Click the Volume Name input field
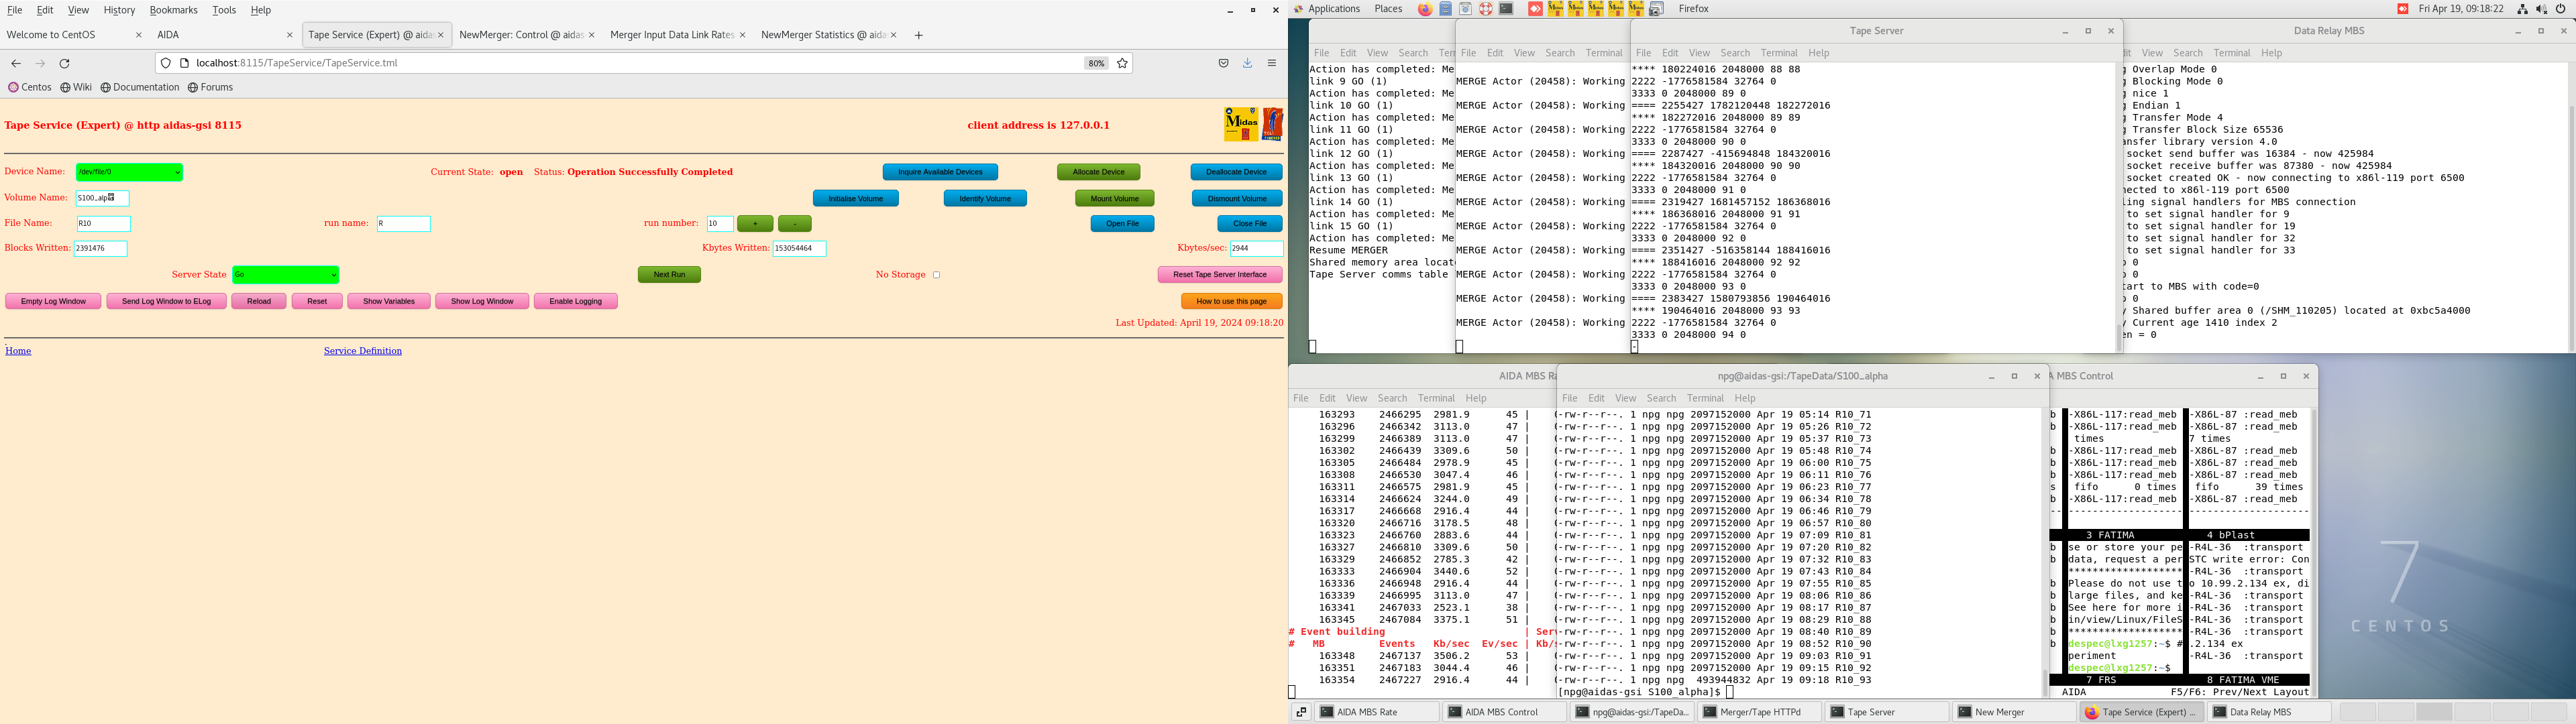The image size is (2576, 724). [103, 198]
